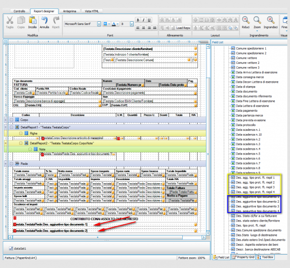Click the ruler corner arrow button
The height and width of the screenshot is (268, 290).
point(5,42)
